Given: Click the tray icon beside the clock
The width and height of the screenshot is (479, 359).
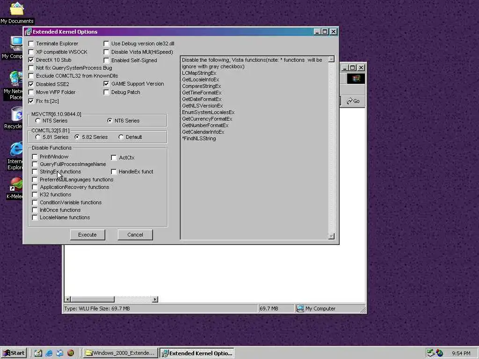Looking at the screenshot, I should 440,353.
